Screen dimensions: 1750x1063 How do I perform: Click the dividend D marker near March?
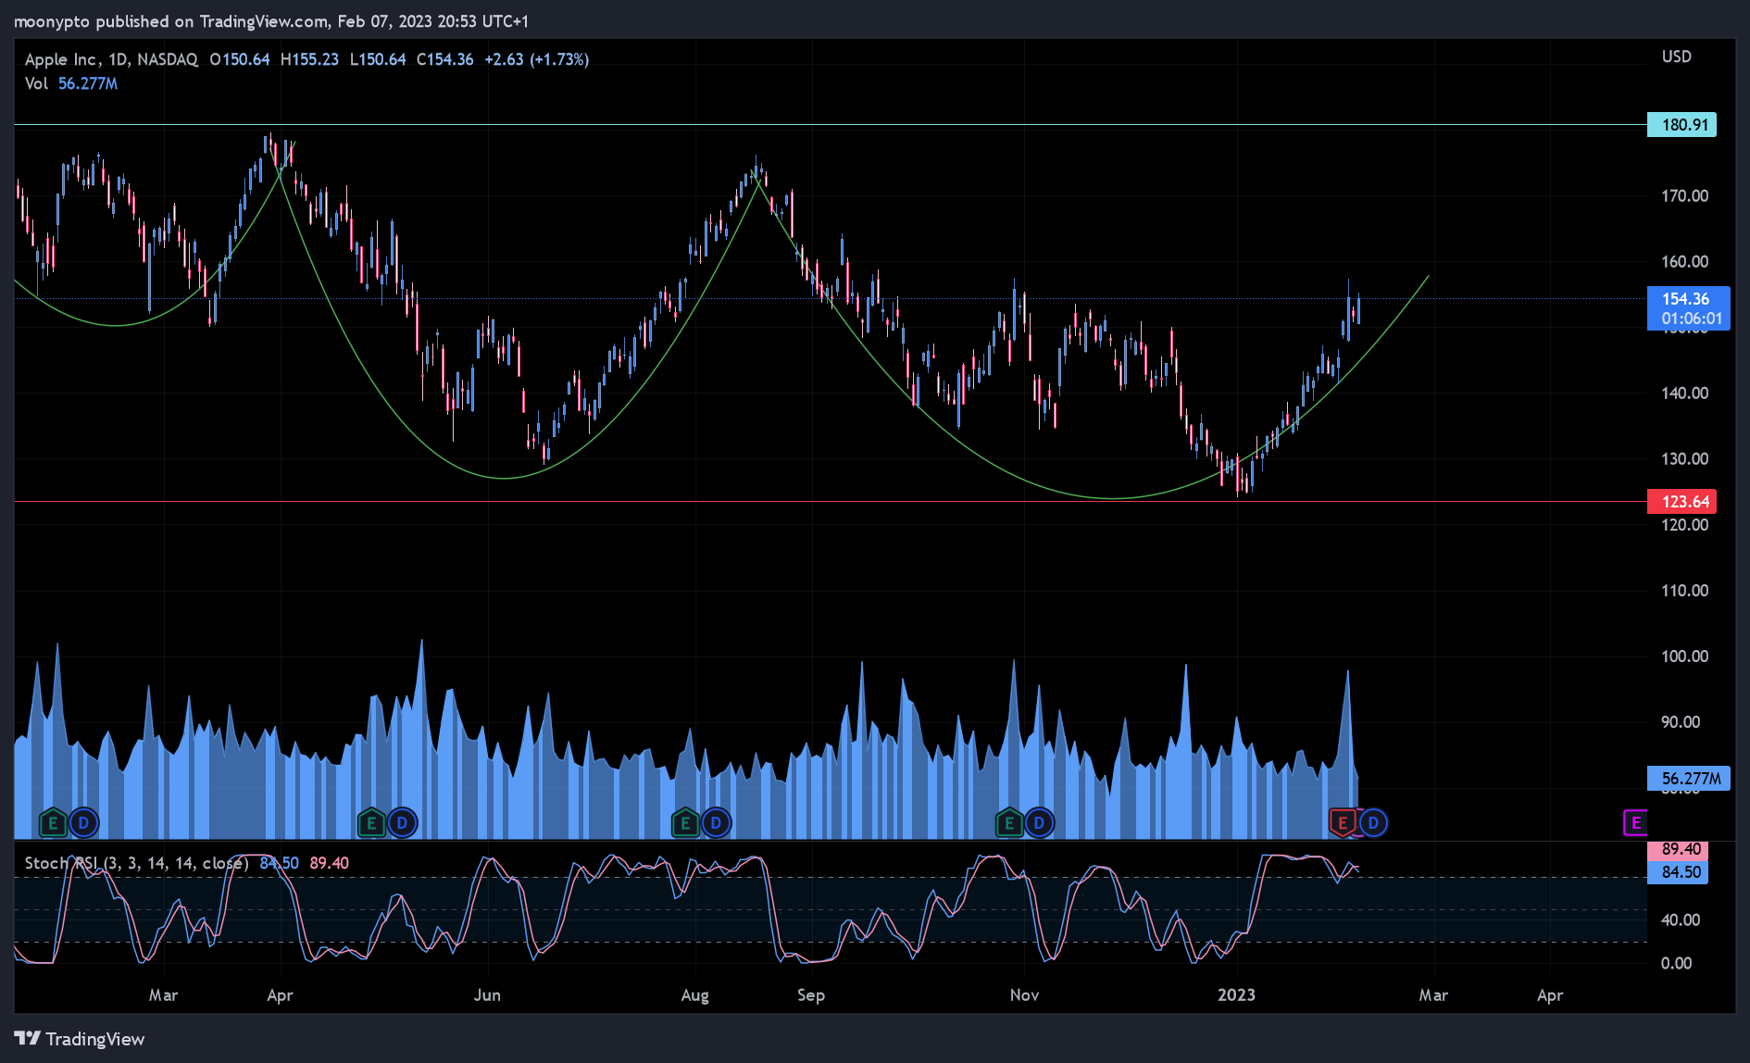click(84, 822)
